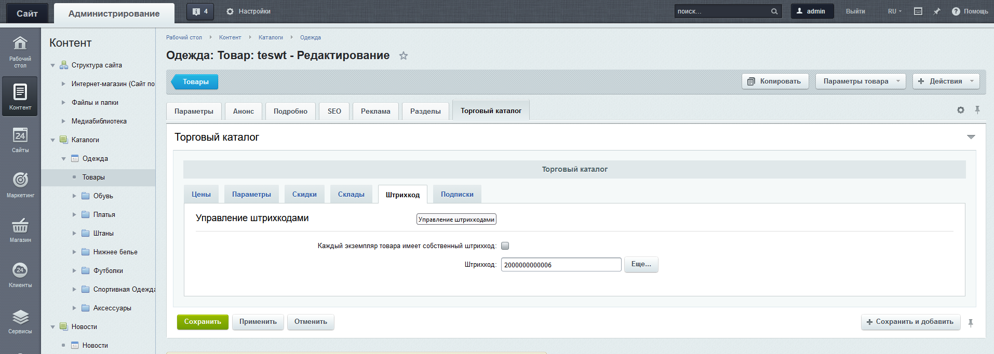The image size is (994, 354).
Task: Open the Сервисы sidebar section
Action: [x=20, y=321]
